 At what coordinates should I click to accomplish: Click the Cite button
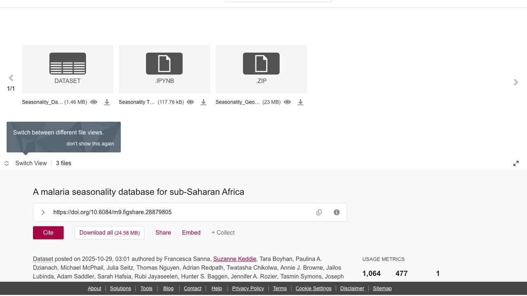[x=48, y=233]
